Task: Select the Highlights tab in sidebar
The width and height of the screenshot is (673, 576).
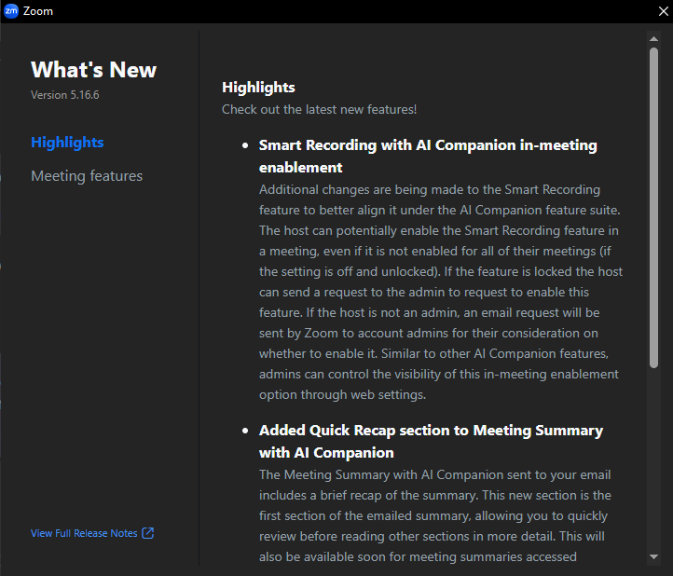Action: pos(67,143)
